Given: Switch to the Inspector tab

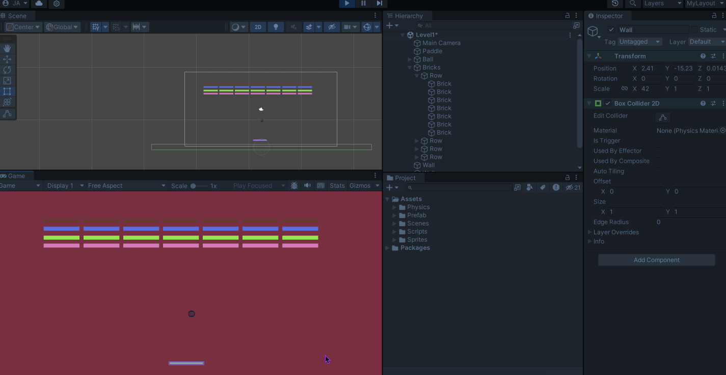Looking at the screenshot, I should tap(609, 16).
